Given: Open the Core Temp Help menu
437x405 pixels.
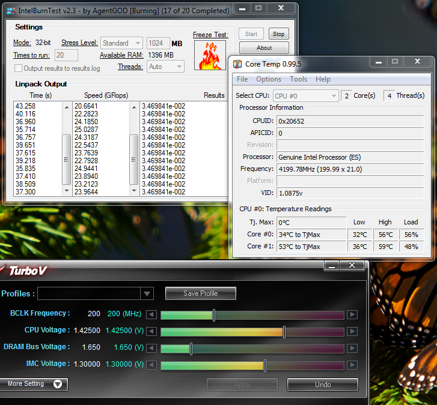Looking at the screenshot, I should click(323, 79).
